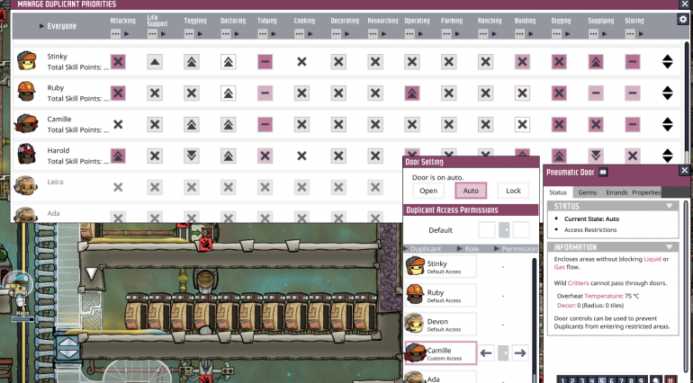This screenshot has height=383, width=693.
Task: Sort priorities by Everyone header
Action: tap(58, 26)
